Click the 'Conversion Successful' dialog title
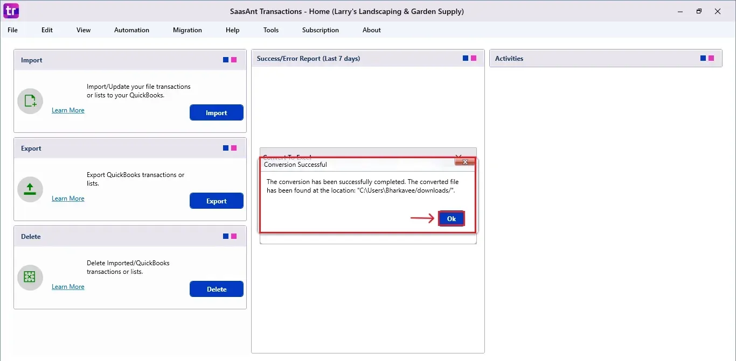The image size is (736, 361). tap(295, 165)
